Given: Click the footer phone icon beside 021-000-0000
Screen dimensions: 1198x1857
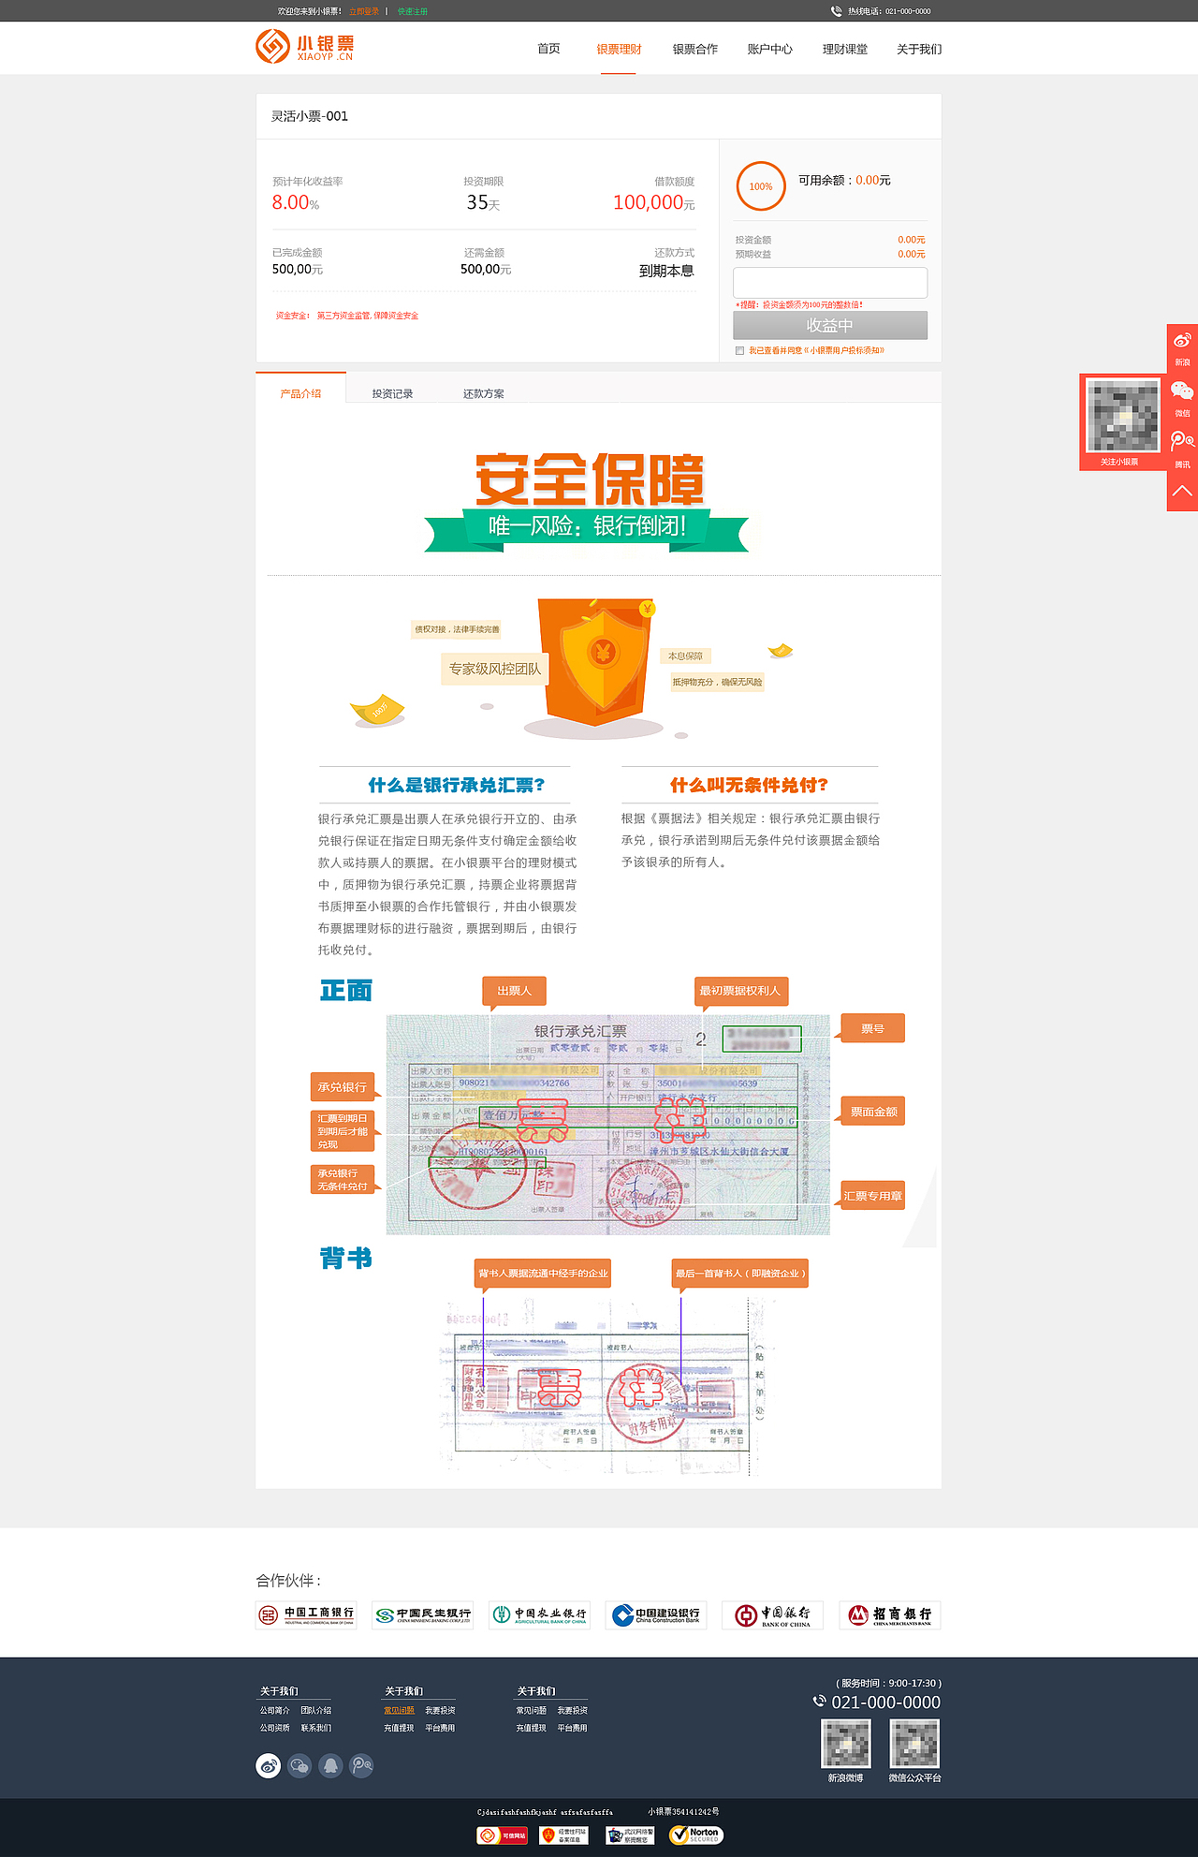Looking at the screenshot, I should pyautogui.click(x=819, y=1702).
